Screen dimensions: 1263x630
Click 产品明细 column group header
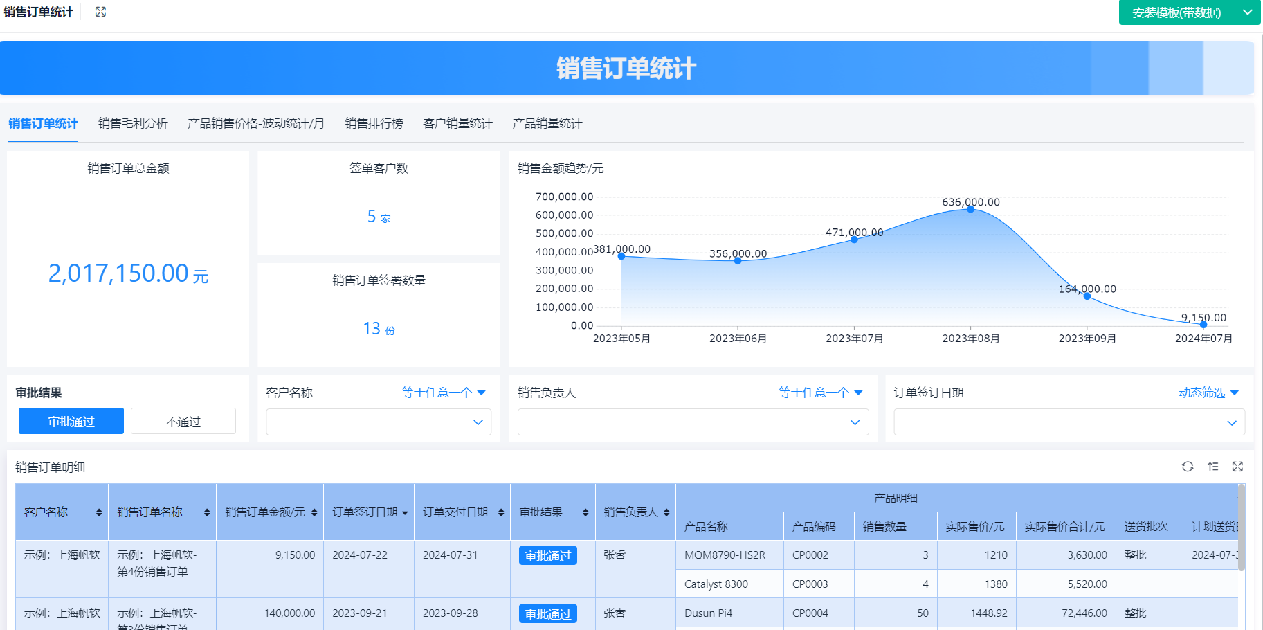(896, 498)
